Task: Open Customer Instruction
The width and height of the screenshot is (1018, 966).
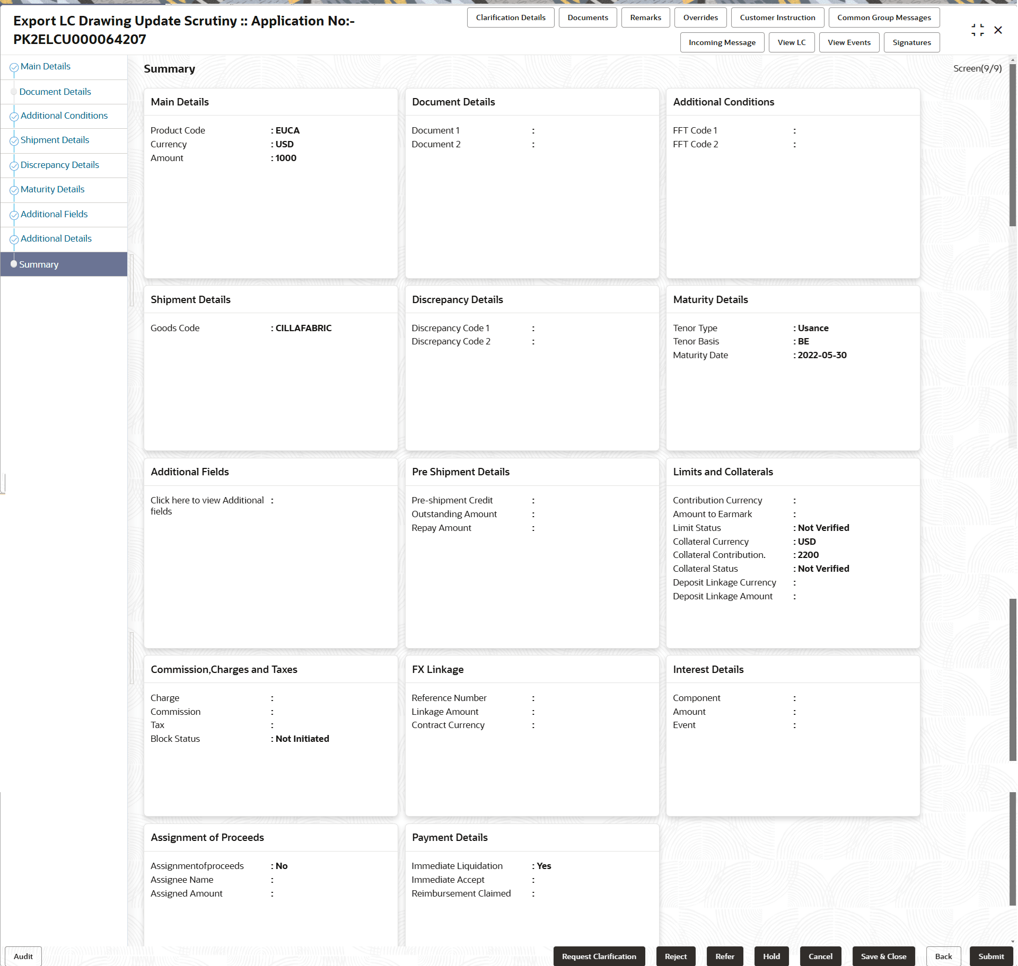Action: click(x=777, y=17)
